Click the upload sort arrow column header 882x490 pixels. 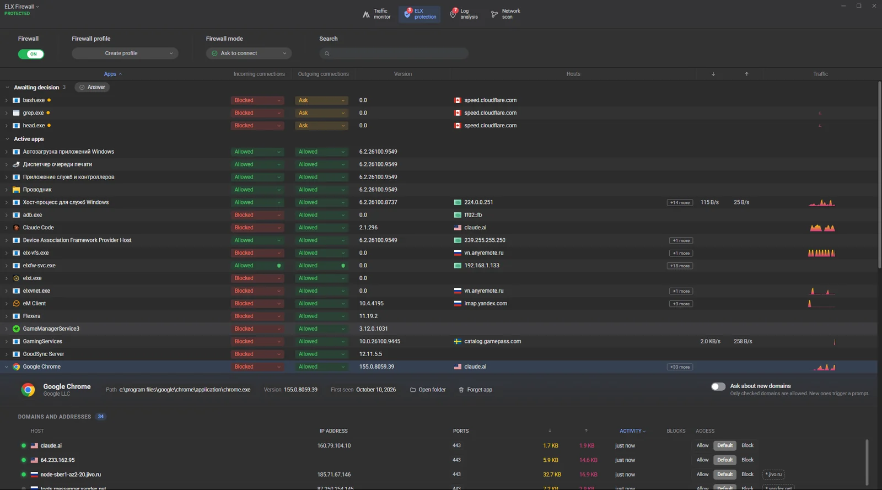tap(747, 74)
